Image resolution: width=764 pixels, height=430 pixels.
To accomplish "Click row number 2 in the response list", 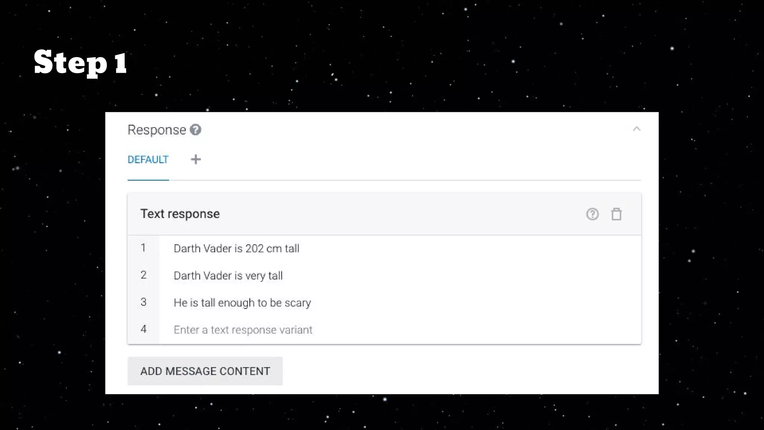I will tap(143, 275).
